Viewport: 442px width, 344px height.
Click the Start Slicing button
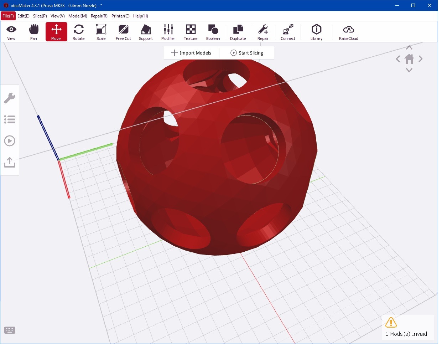pyautogui.click(x=247, y=53)
